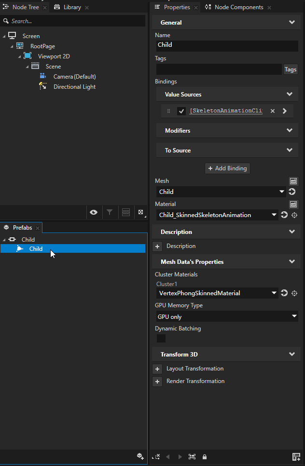
Task: Remove the SkeletonAnimationClip binding
Action: pos(273,111)
